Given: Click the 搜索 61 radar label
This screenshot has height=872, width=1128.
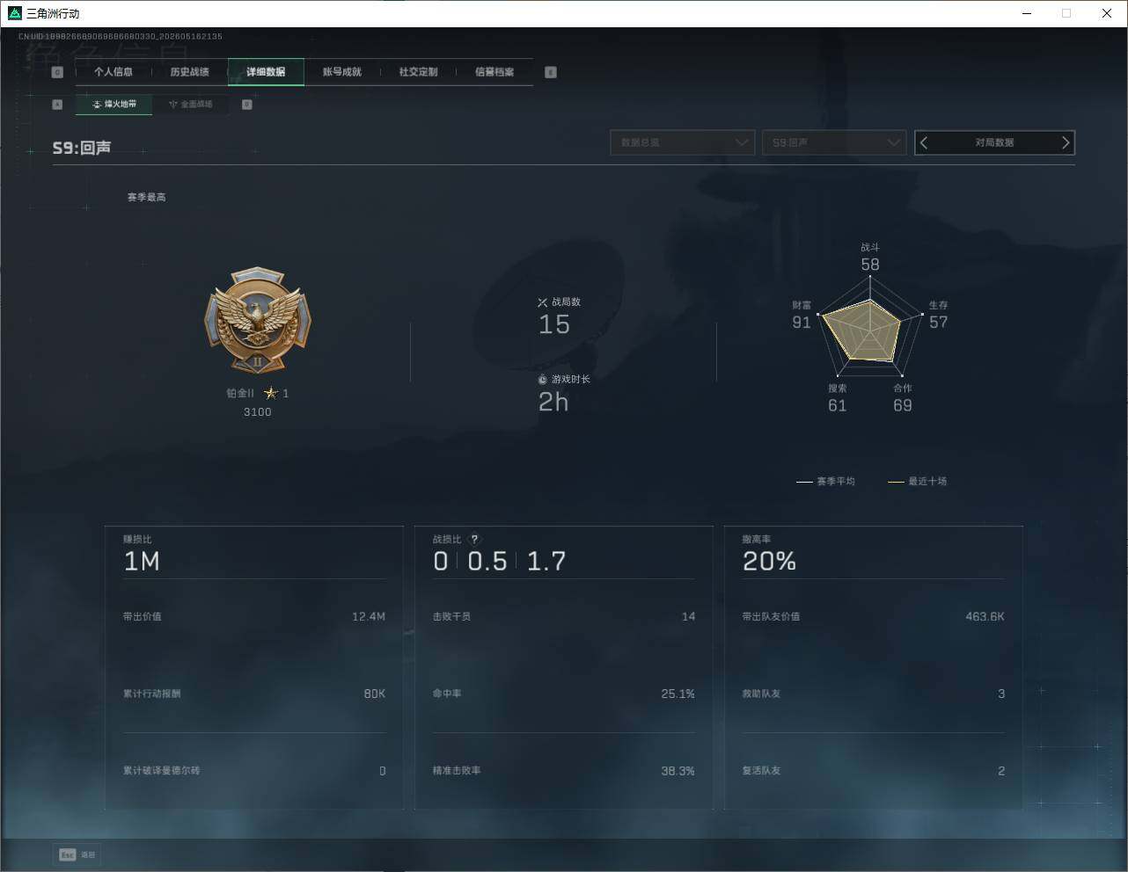Looking at the screenshot, I should 838,399.
